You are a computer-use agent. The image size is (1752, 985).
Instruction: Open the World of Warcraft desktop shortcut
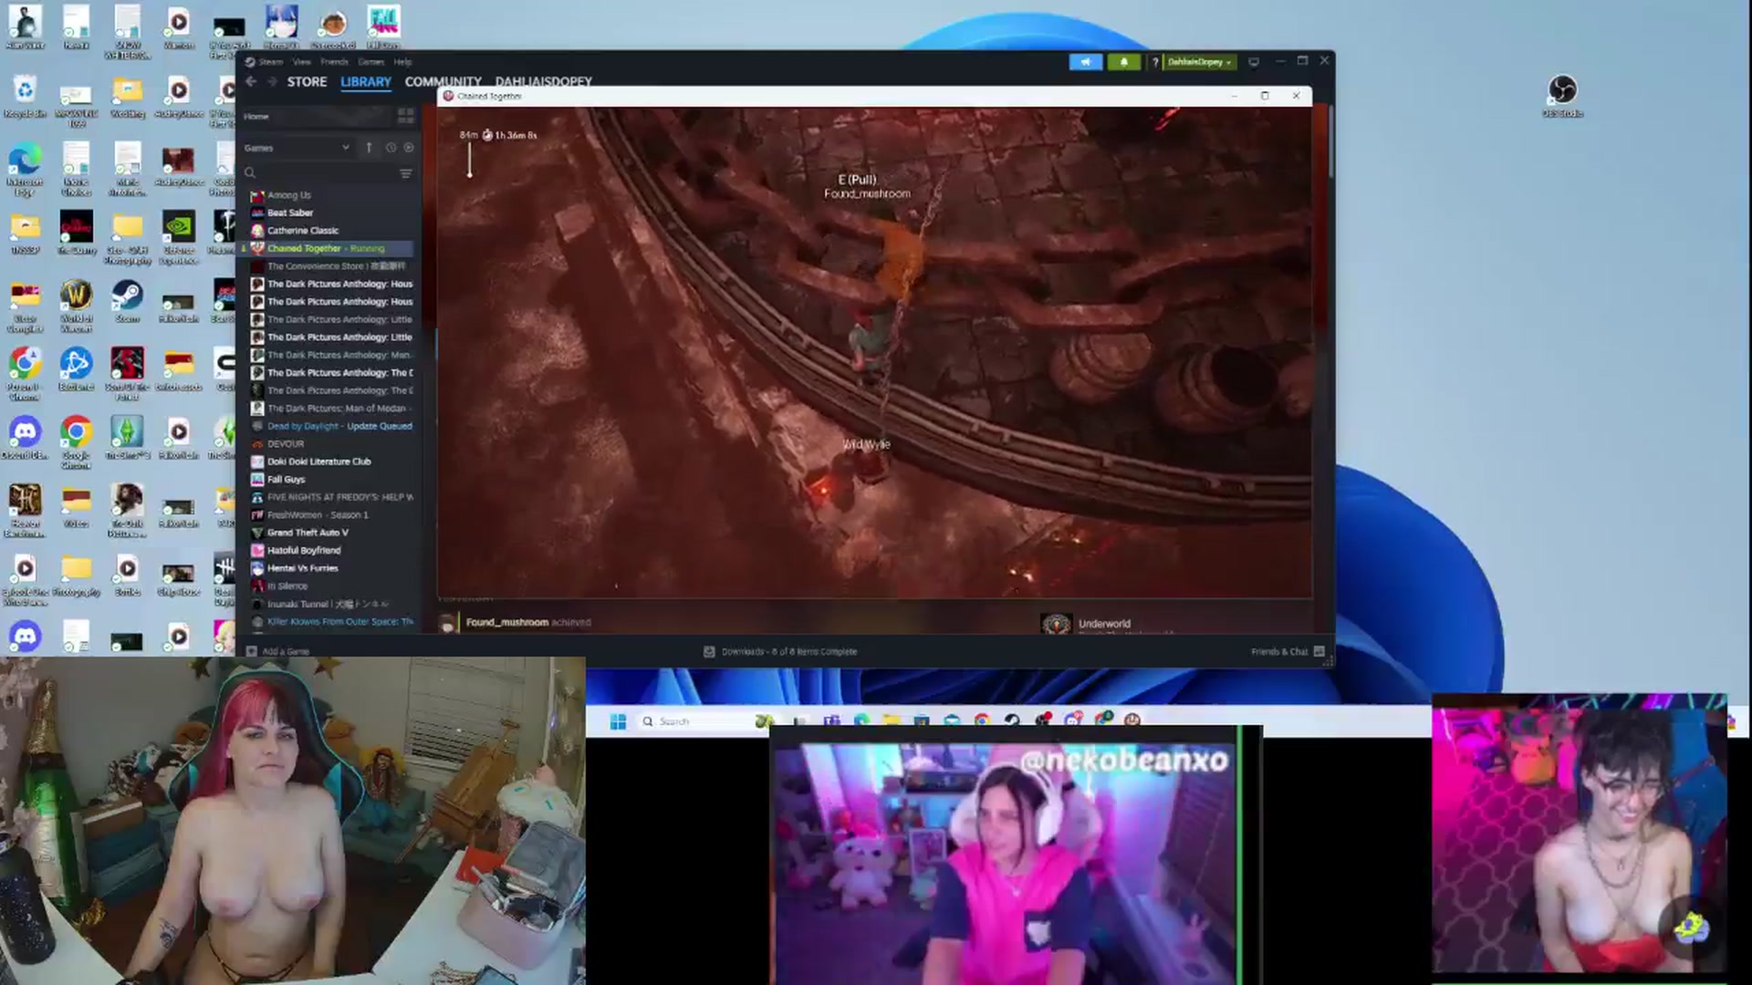tap(76, 306)
